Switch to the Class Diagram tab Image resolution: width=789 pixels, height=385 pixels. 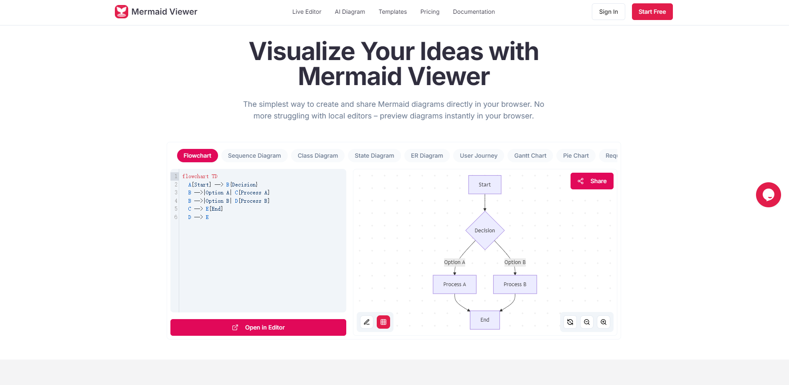click(x=317, y=155)
